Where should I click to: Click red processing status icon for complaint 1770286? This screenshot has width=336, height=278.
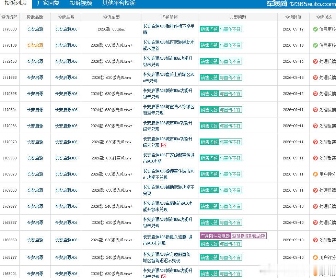315,126
